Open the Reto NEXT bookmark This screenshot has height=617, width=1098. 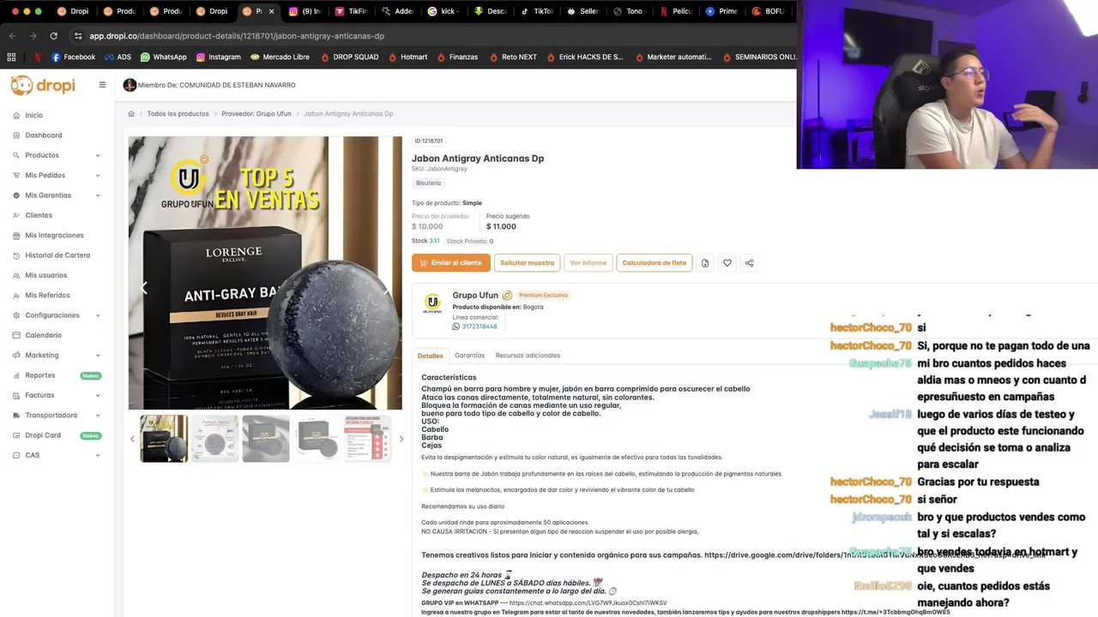(x=513, y=57)
